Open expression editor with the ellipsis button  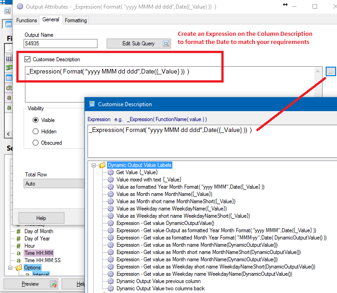tap(331, 72)
